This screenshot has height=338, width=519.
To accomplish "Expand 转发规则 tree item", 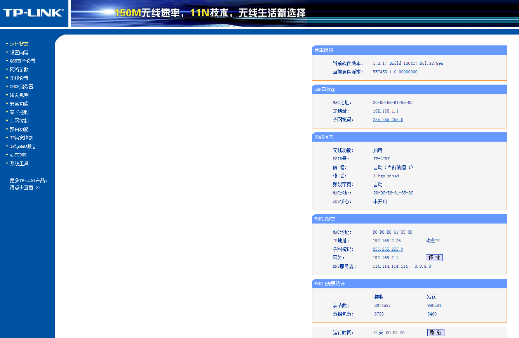I will [x=19, y=95].
